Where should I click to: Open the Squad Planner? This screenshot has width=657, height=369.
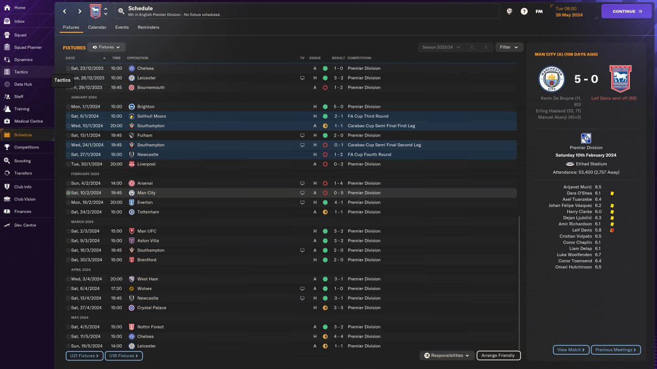(x=27, y=47)
